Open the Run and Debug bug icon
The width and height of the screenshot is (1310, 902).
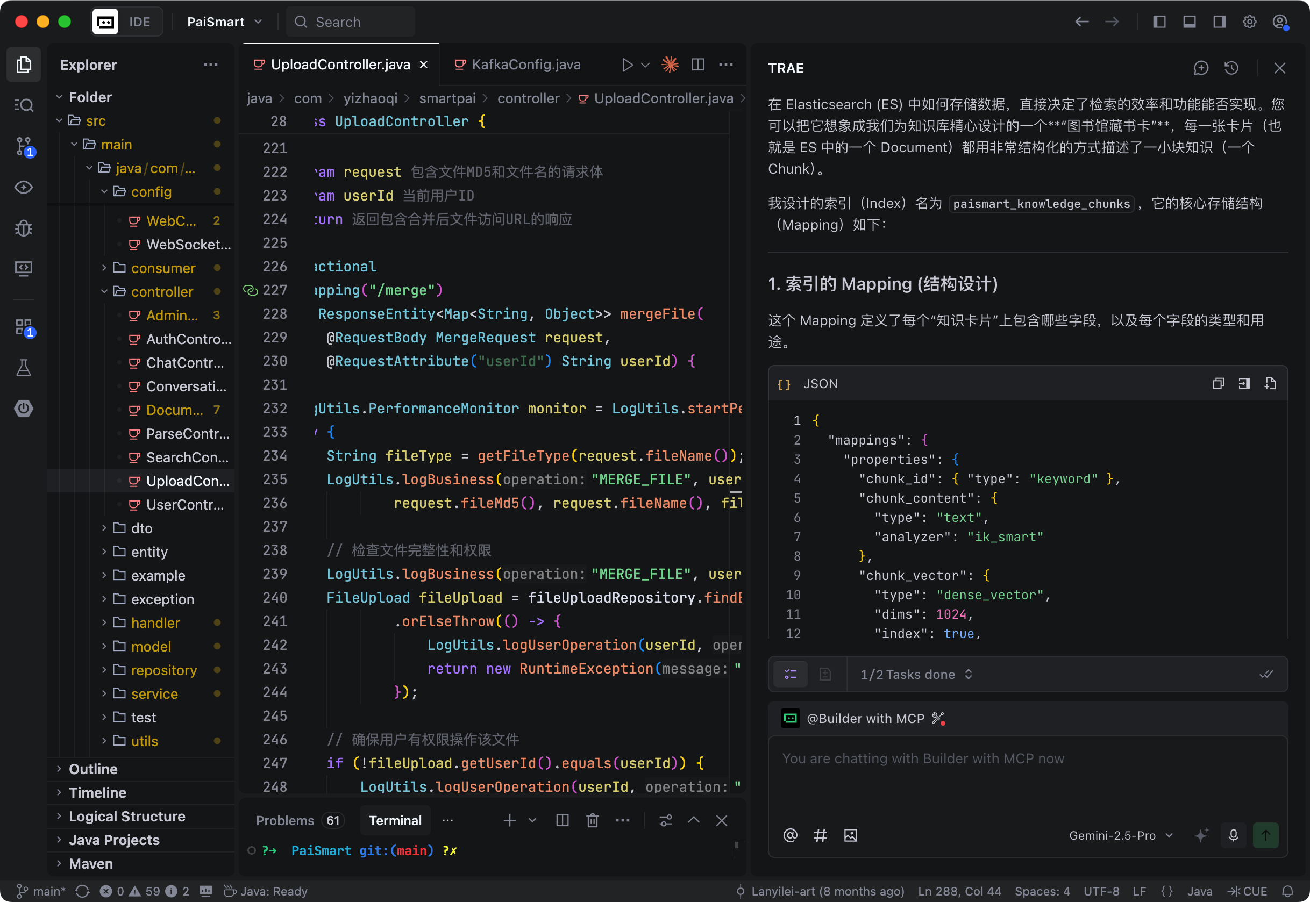click(x=24, y=228)
